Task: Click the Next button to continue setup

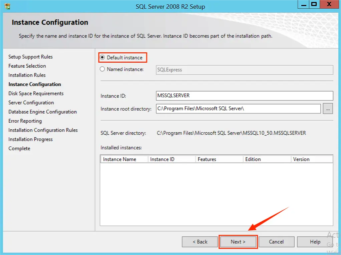Action: point(238,242)
